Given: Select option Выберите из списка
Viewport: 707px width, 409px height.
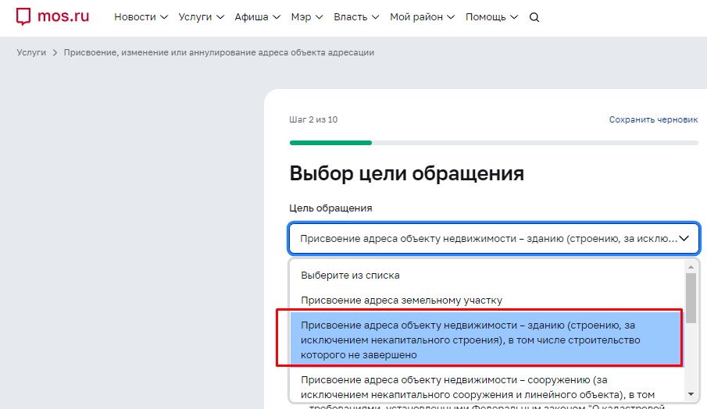Looking at the screenshot, I should 487,275.
